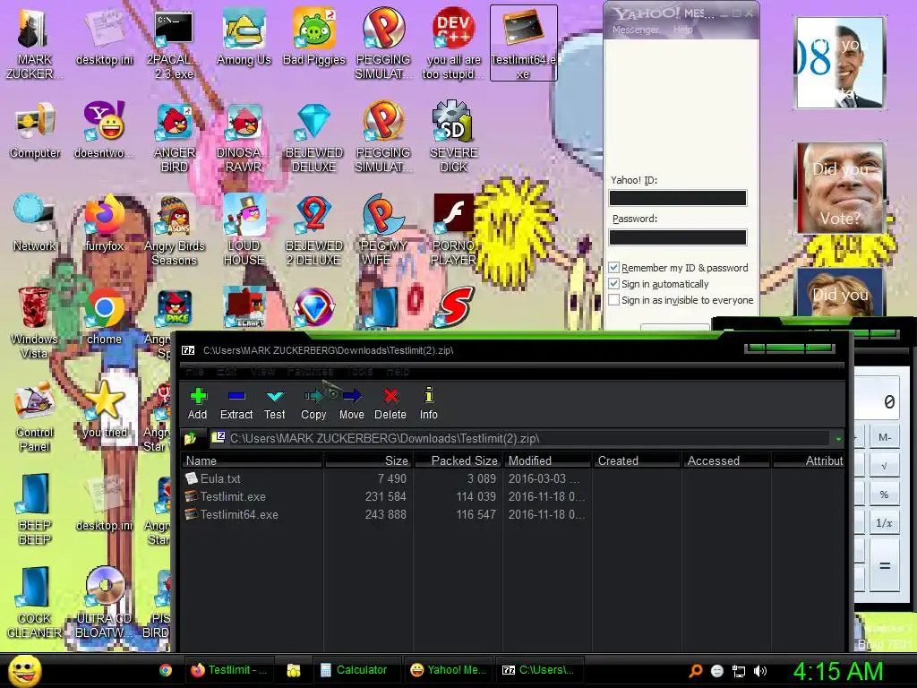
Task: Click the Password input field
Action: (678, 236)
